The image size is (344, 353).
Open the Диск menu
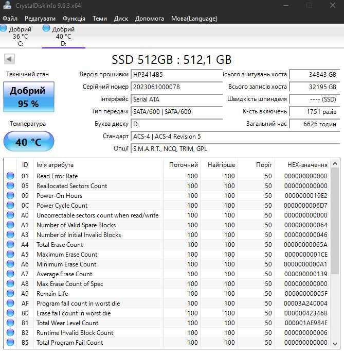[121, 19]
